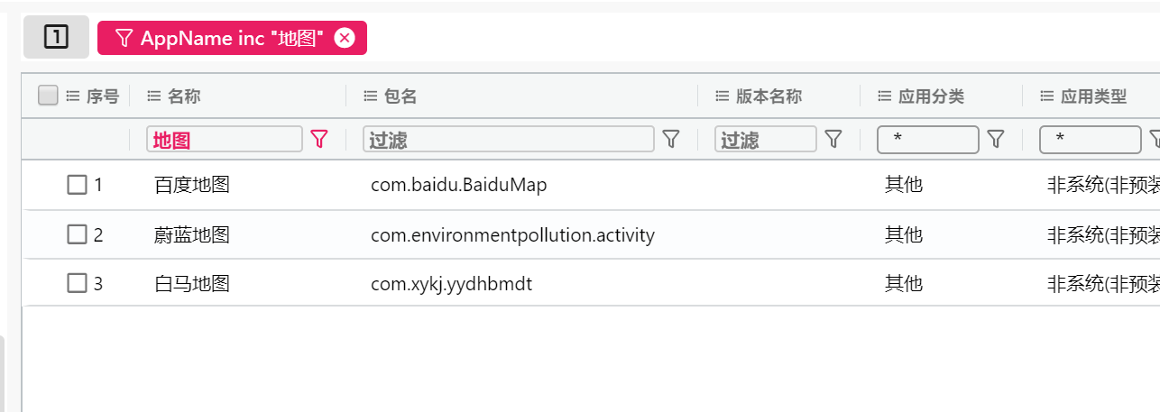Click the pink filter funnel beside 地图
This screenshot has width=1160, height=412.
pyautogui.click(x=319, y=139)
